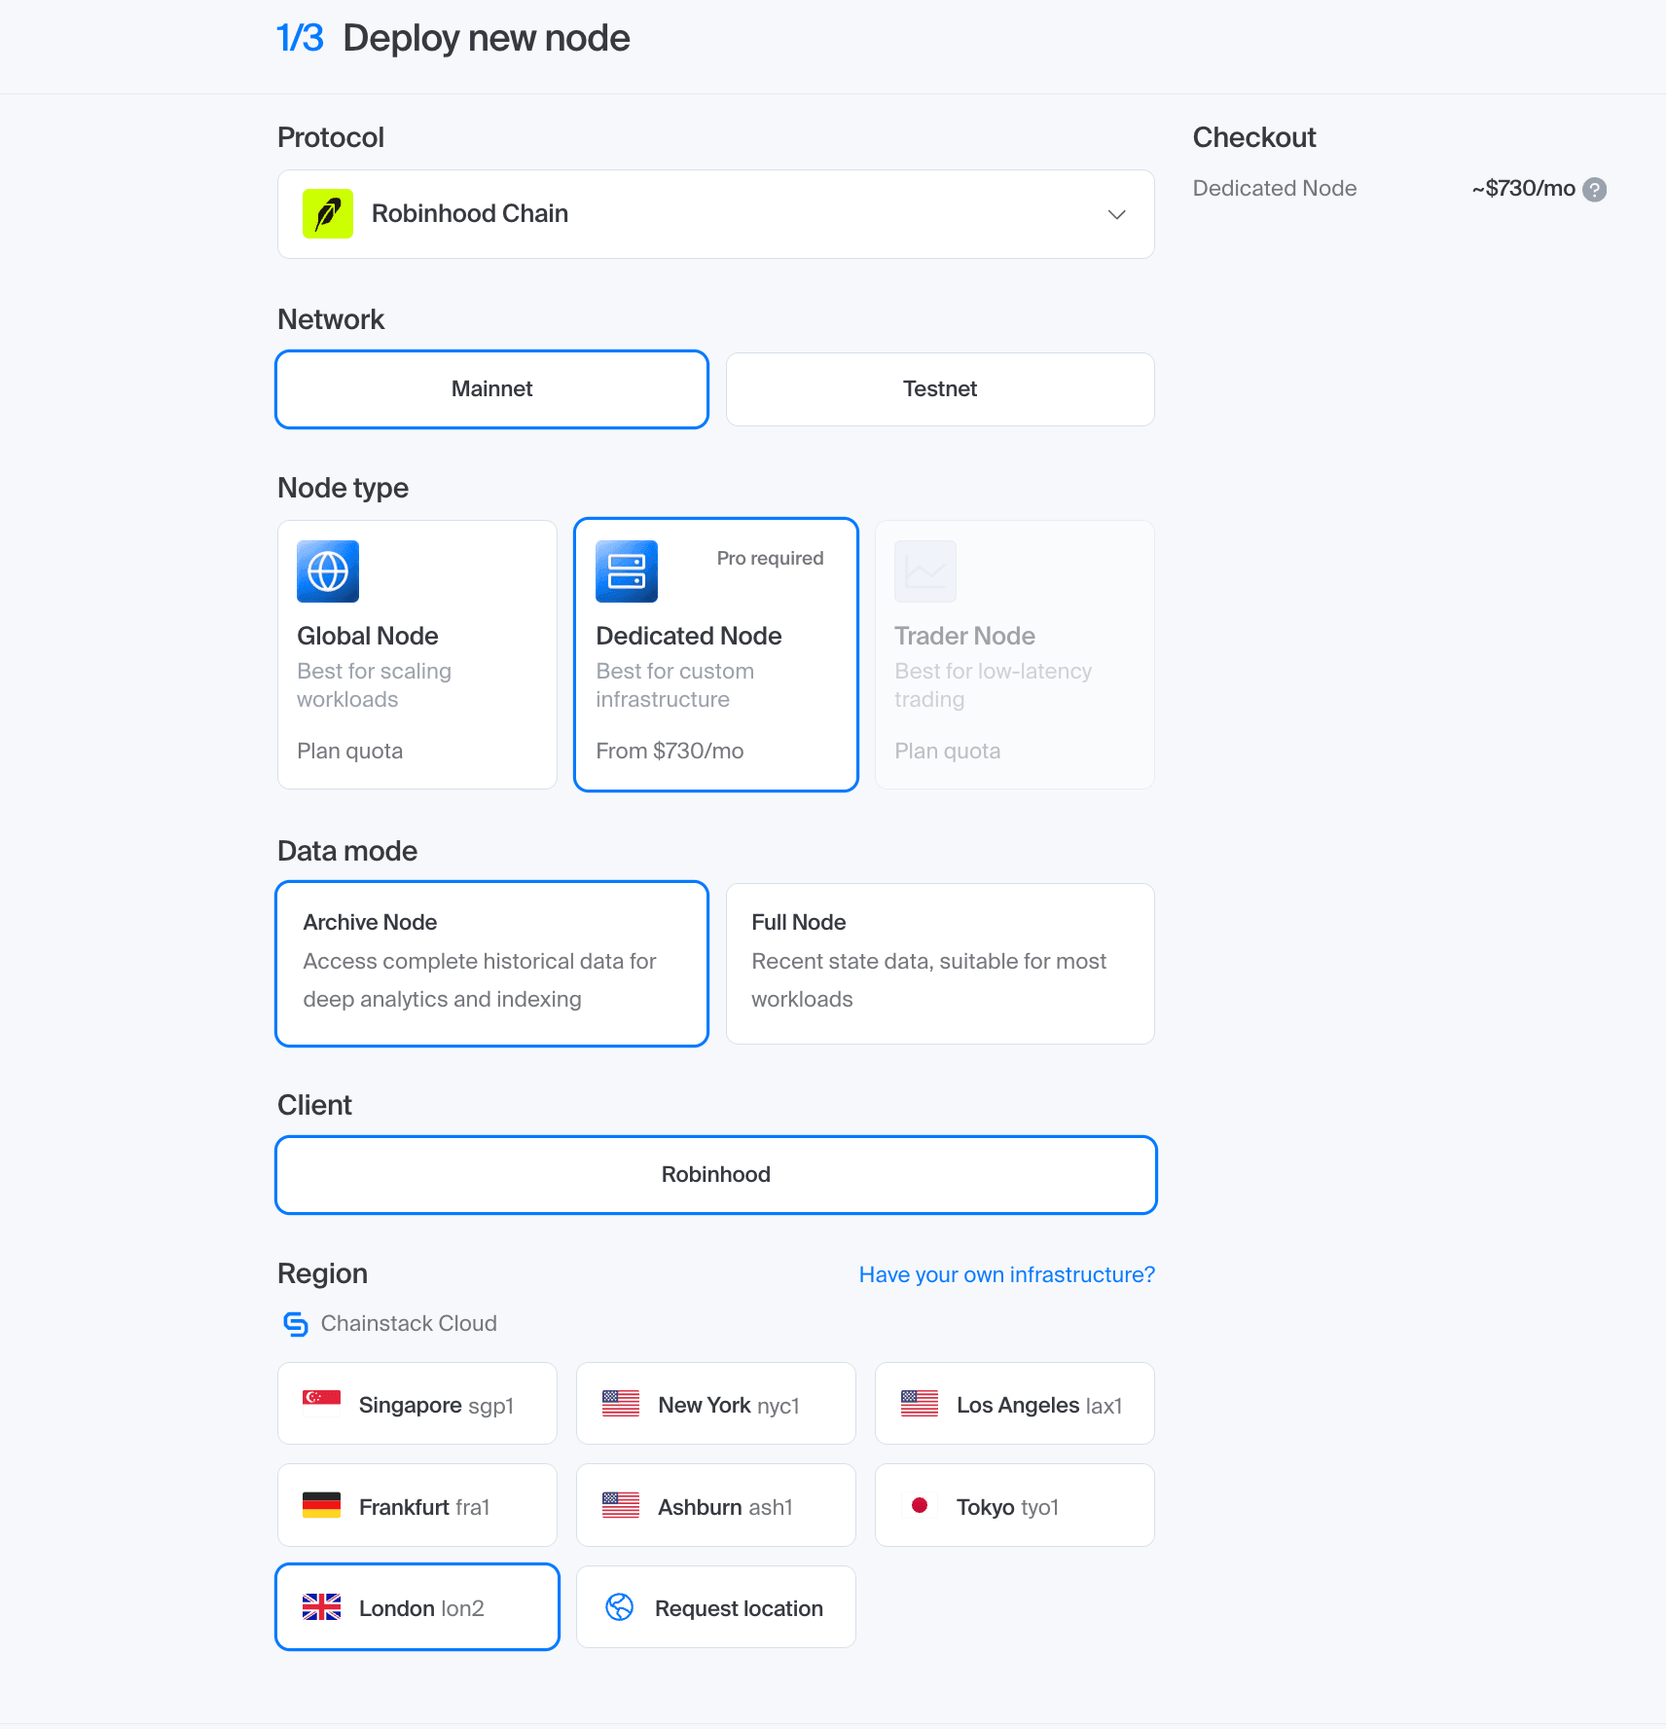Pick the Singapore sgp1 region
The width and height of the screenshot is (1666, 1729).
click(417, 1404)
